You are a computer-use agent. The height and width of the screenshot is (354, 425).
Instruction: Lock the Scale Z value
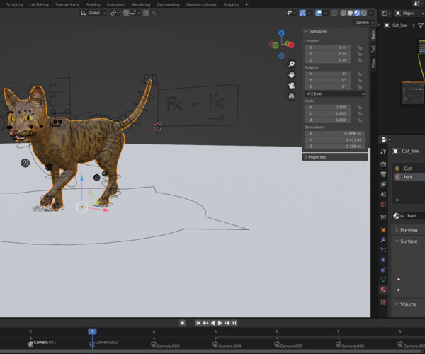(x=360, y=120)
